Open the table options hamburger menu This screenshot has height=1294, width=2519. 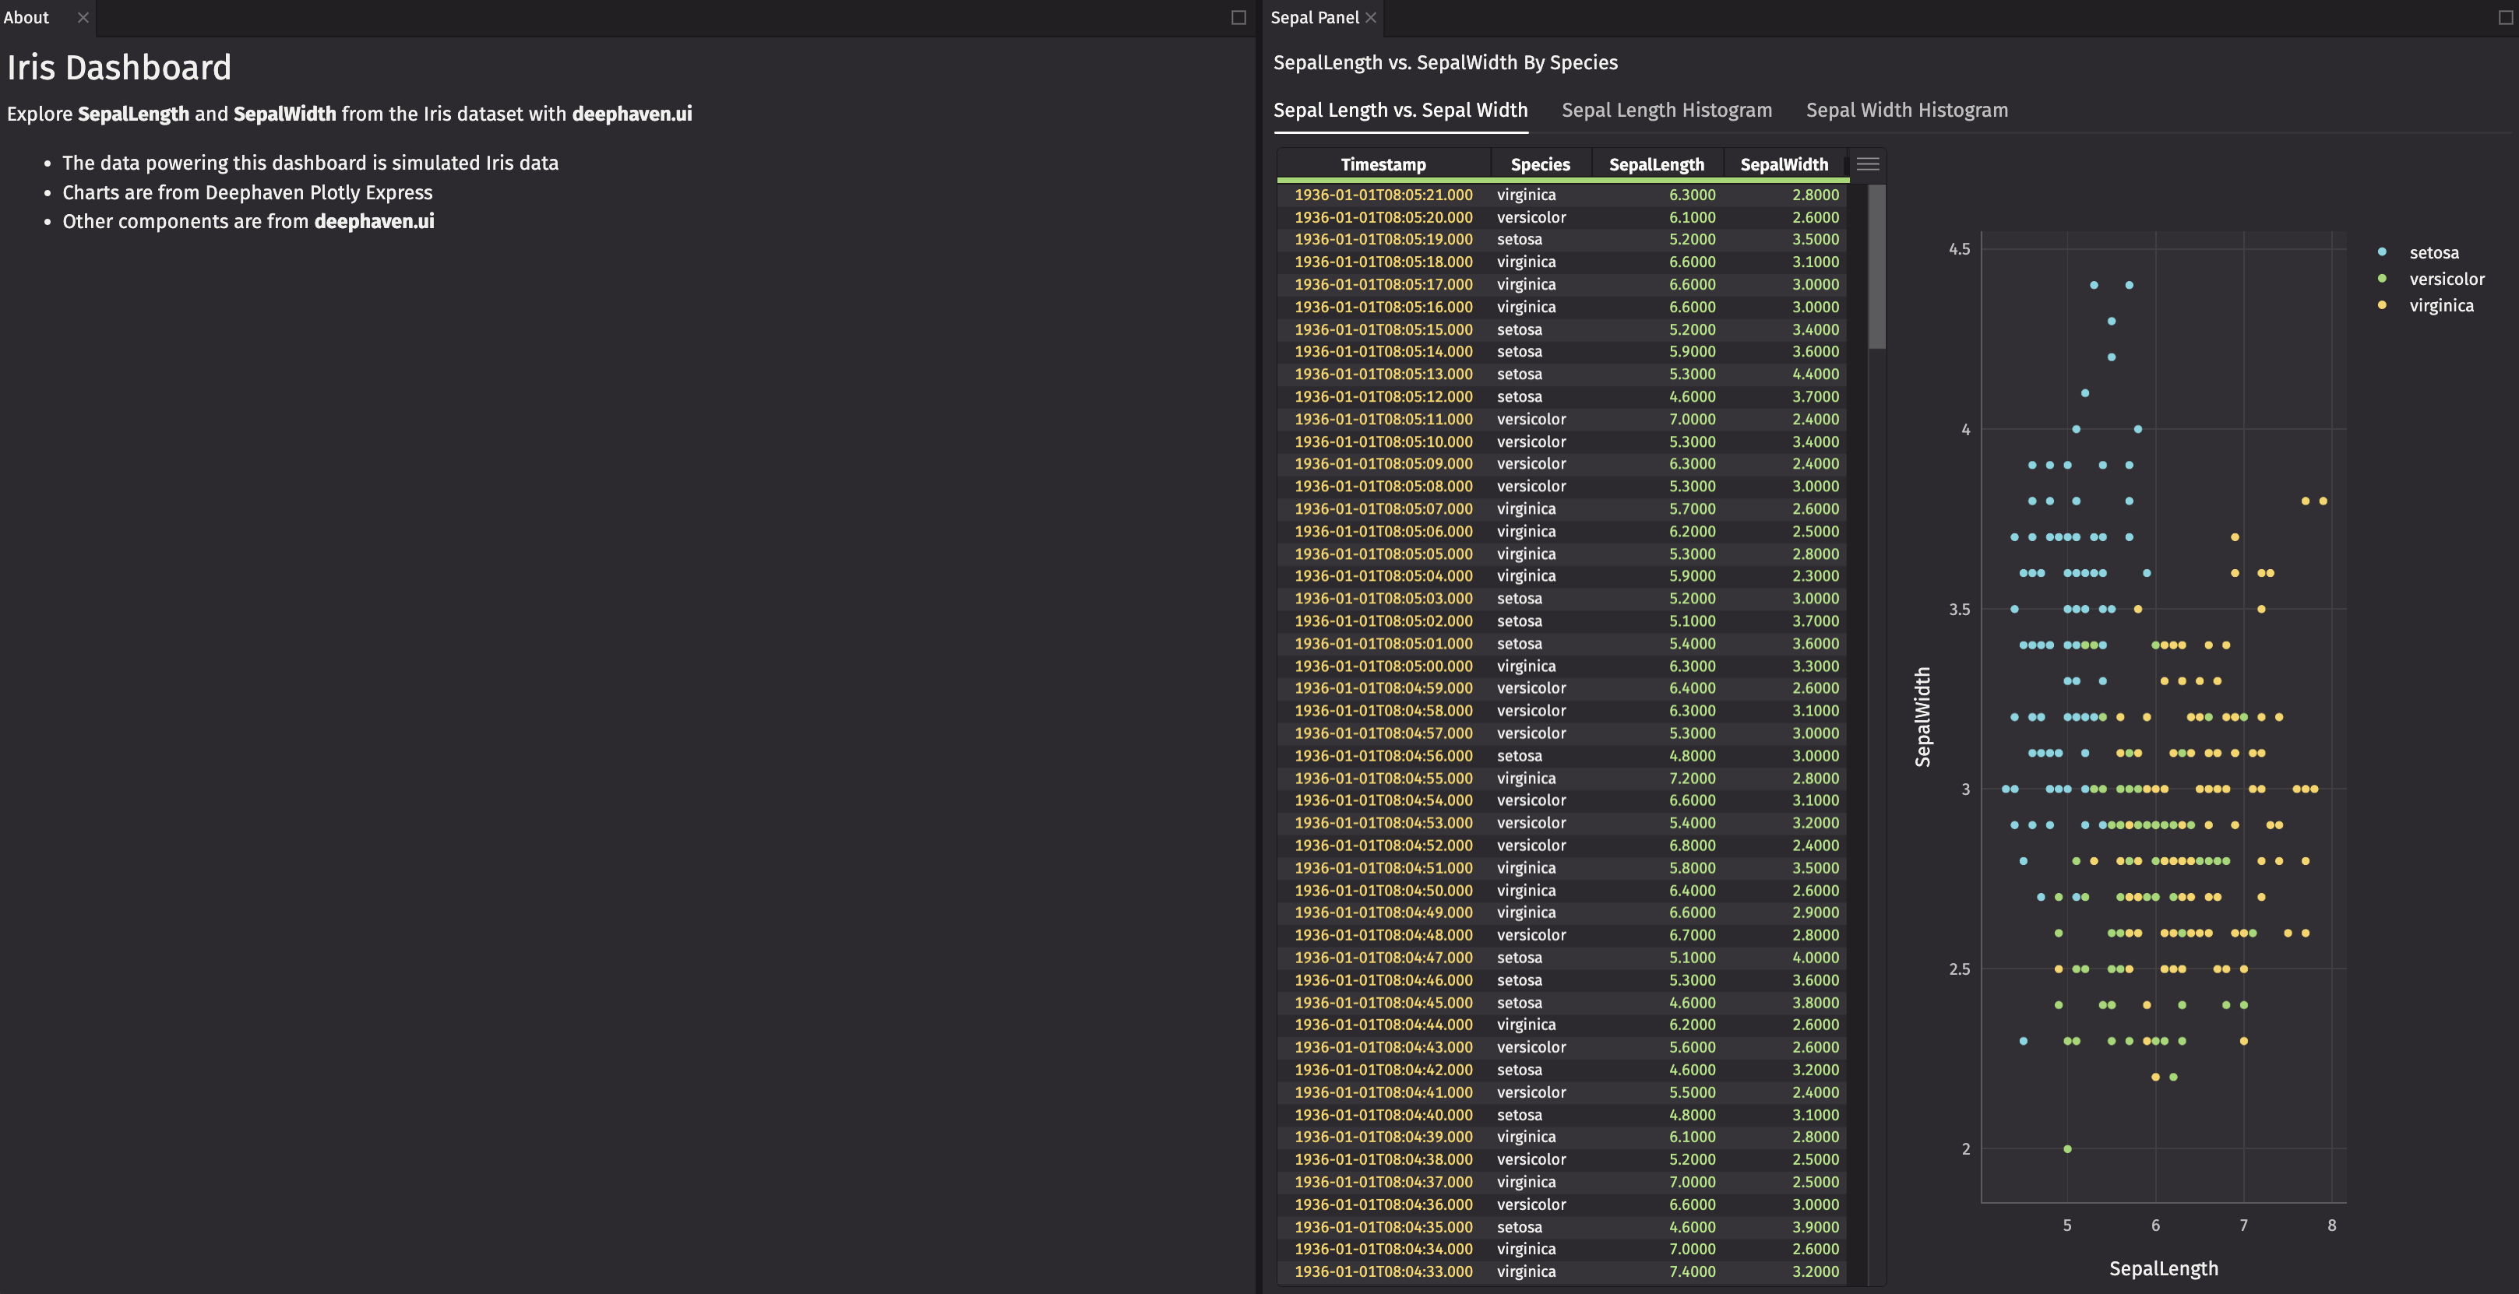1867,164
